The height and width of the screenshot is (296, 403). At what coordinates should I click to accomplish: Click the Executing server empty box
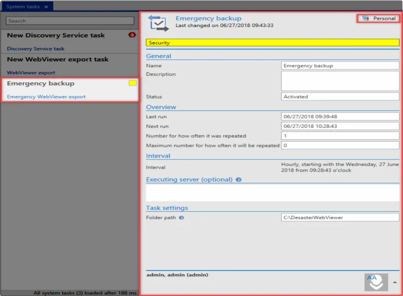pyautogui.click(x=272, y=193)
